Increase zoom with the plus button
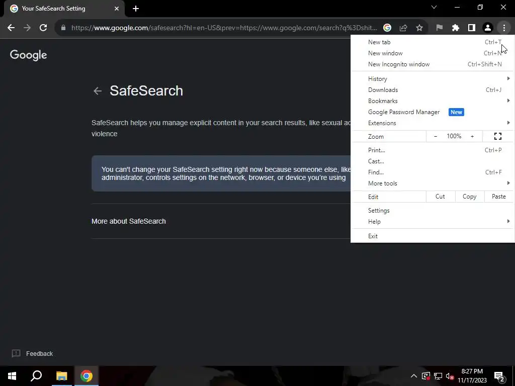Image resolution: width=515 pixels, height=386 pixels. click(472, 136)
